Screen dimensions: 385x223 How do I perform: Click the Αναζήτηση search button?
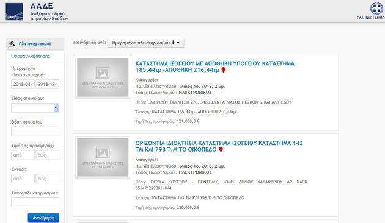(x=43, y=218)
